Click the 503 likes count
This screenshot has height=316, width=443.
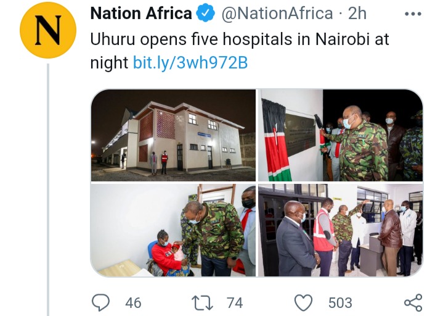(x=340, y=302)
